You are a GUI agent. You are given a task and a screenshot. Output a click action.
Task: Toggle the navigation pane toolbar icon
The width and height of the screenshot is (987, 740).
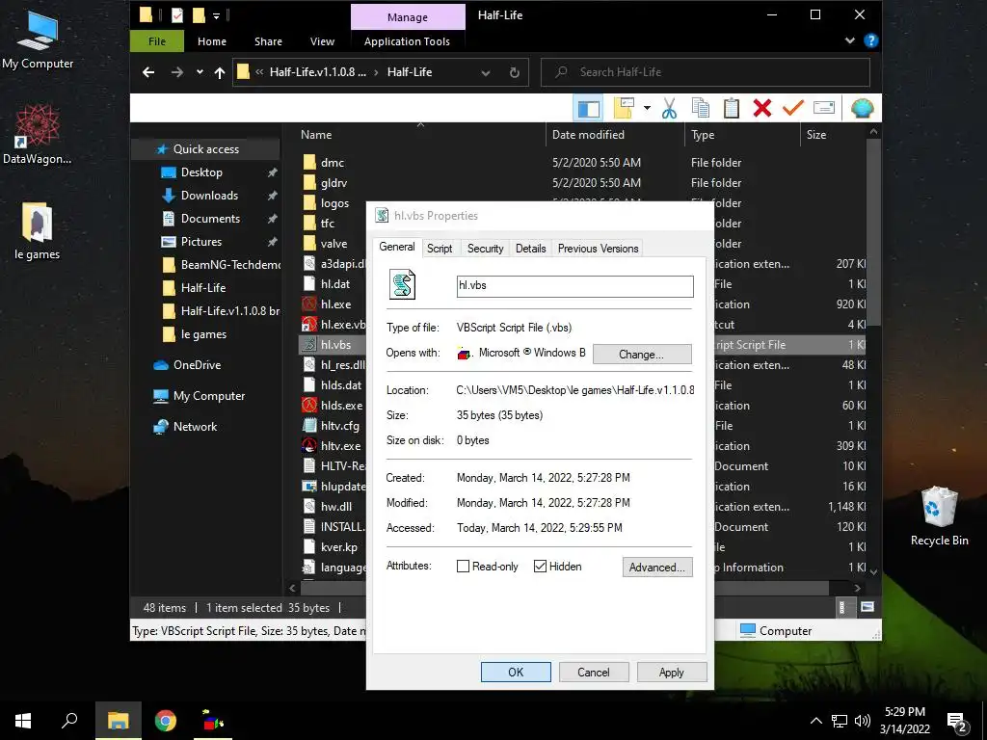(x=589, y=108)
